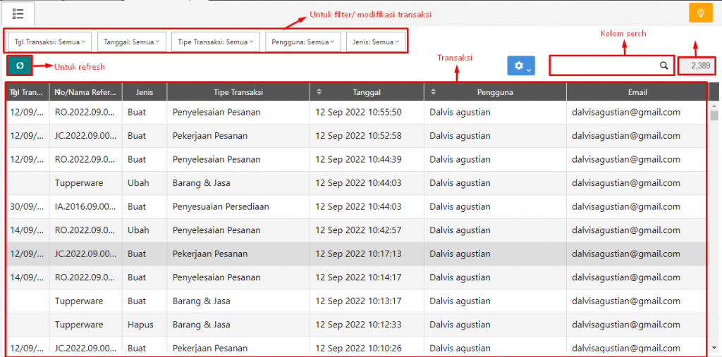The image size is (722, 357).
Task: Click Tupperware in the 10:13:17 row
Action: (79, 301)
